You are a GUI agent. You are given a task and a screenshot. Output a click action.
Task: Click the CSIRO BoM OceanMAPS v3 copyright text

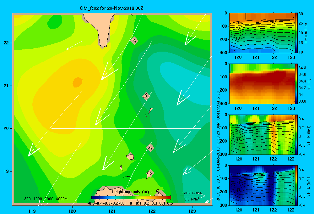click(218, 146)
